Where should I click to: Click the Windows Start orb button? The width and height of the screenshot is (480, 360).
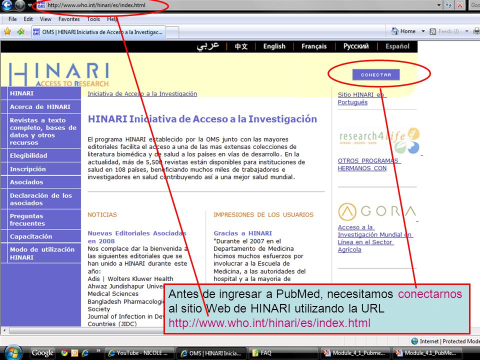tap(12, 352)
